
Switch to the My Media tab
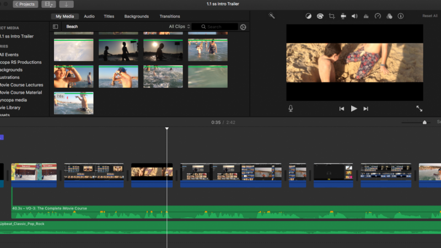pos(64,17)
